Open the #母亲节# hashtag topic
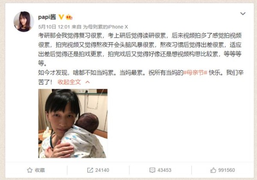The height and width of the screenshot is (180, 257). coord(195,73)
